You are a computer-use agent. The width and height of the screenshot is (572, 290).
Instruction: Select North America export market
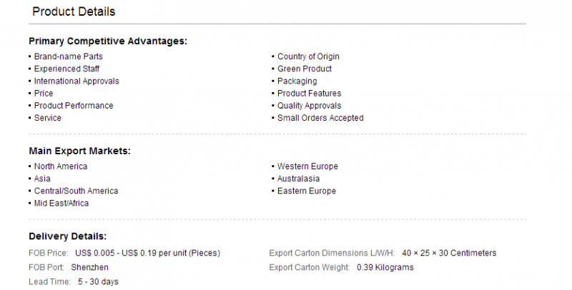pos(61,166)
